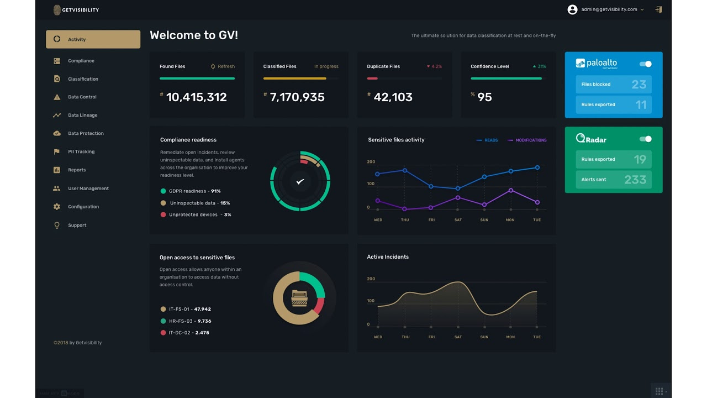Click the Data Control warning icon

(56, 97)
